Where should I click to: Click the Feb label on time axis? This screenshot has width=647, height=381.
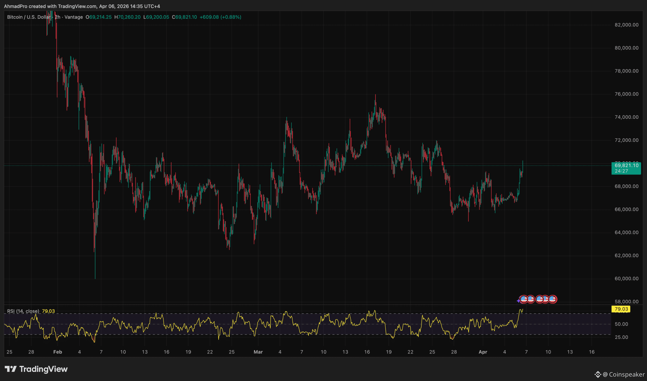pos(58,352)
